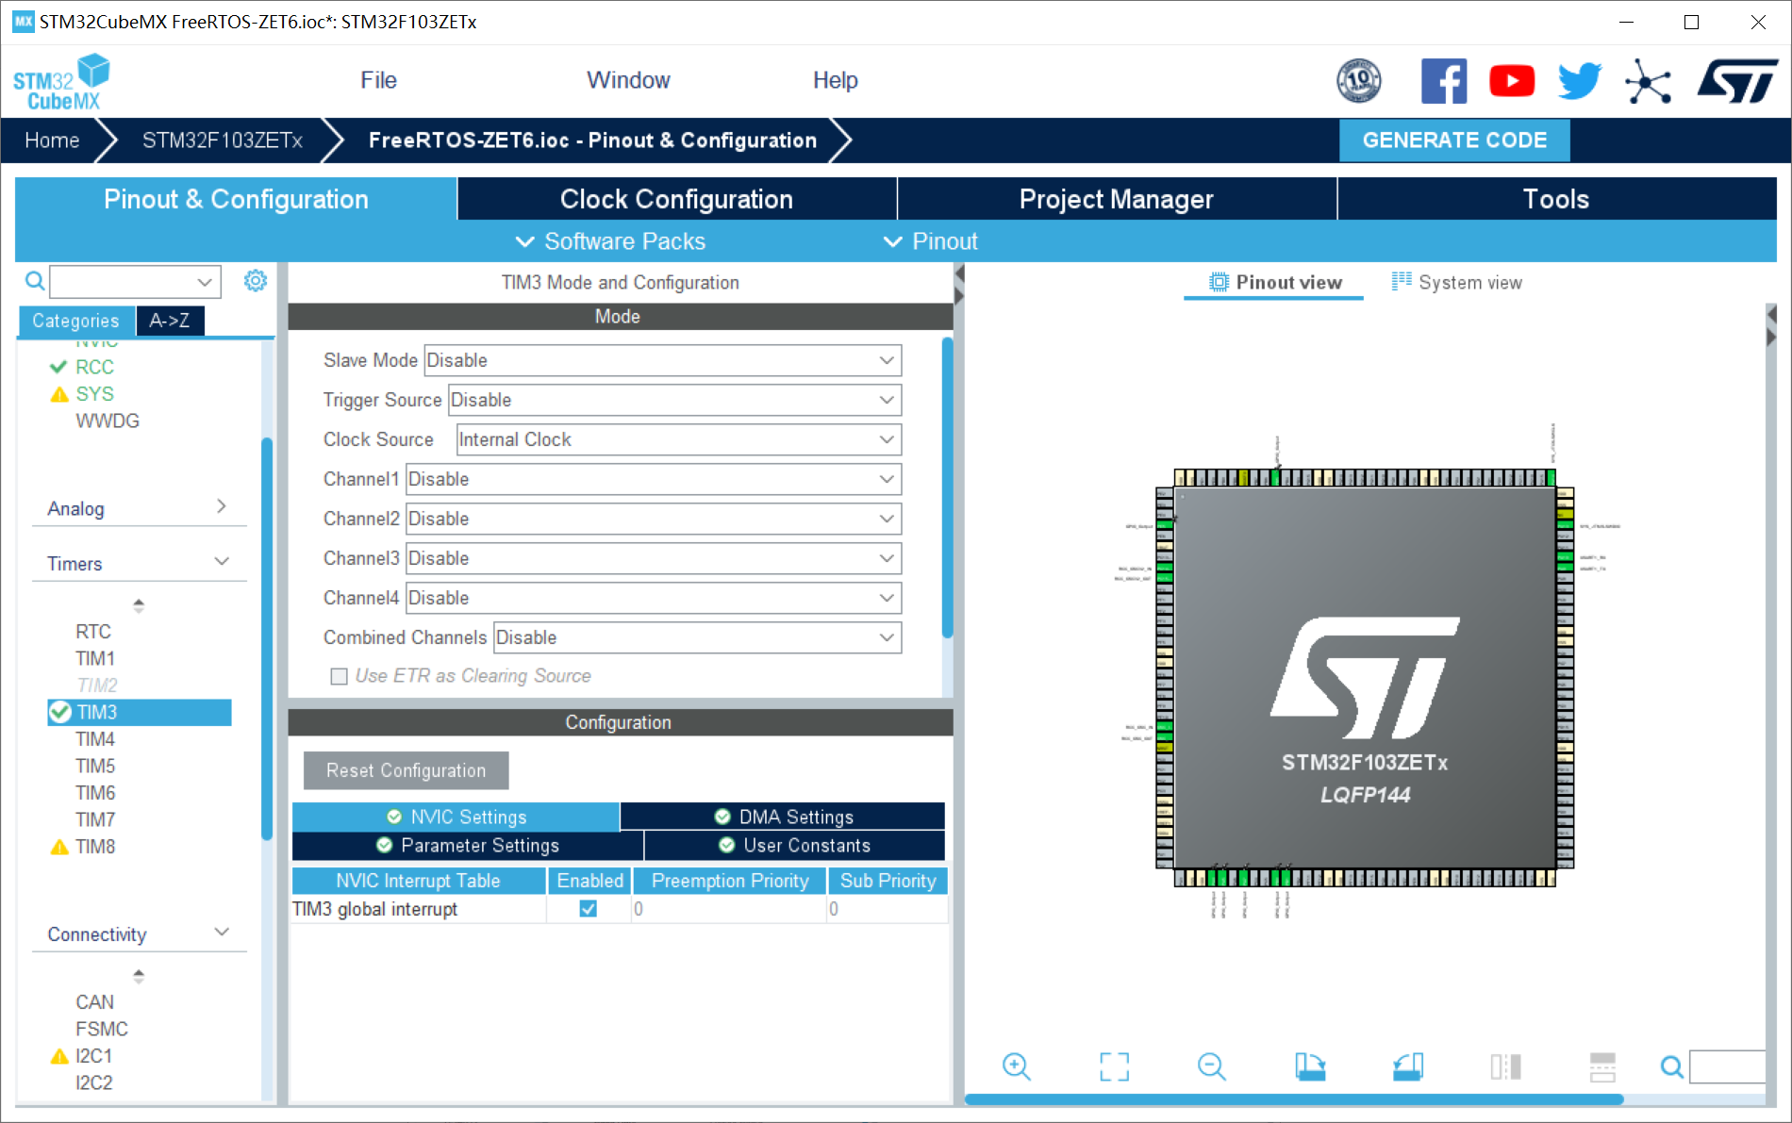The width and height of the screenshot is (1792, 1123).
Task: Open the Combined Channels dropdown
Action: (x=698, y=637)
